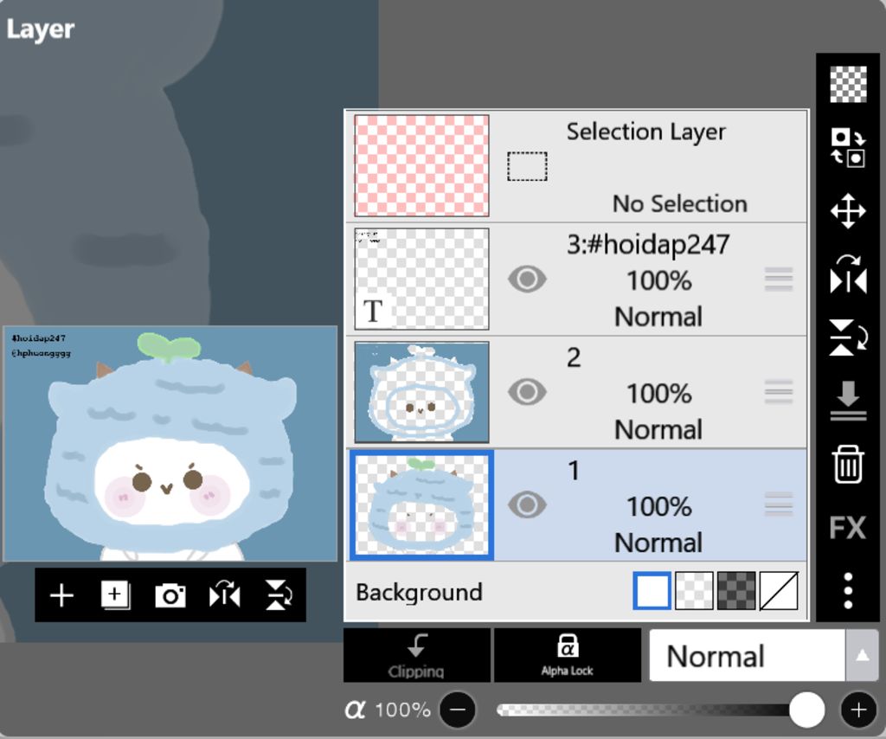Image resolution: width=886 pixels, height=739 pixels.
Task: Click the 'Background' label
Action: tap(419, 593)
